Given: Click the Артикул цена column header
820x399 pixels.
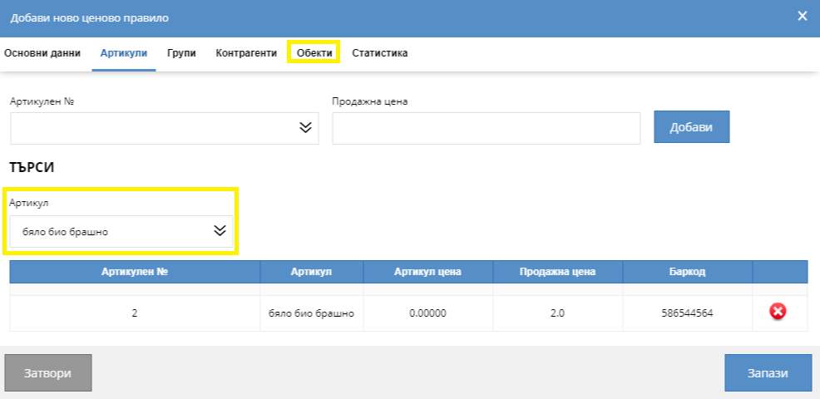Looking at the screenshot, I should (x=427, y=272).
